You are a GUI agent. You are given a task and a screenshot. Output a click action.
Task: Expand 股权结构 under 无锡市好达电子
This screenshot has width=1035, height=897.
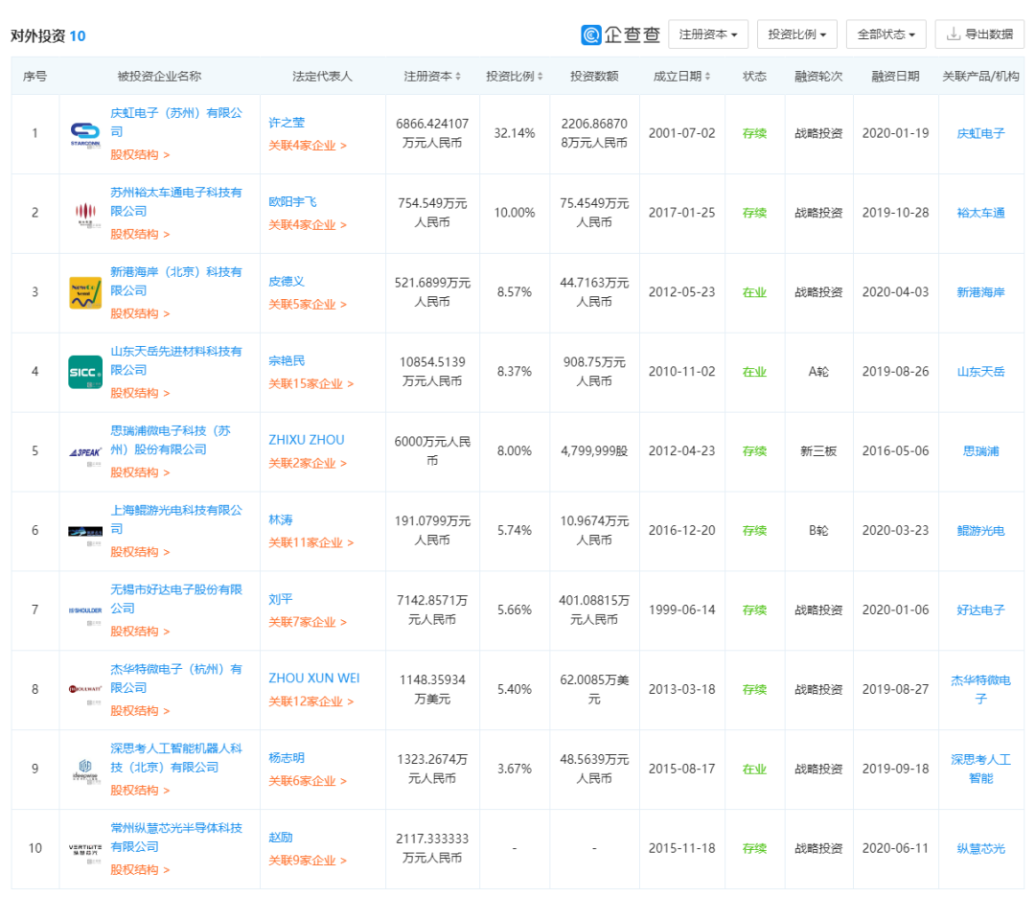click(x=140, y=631)
